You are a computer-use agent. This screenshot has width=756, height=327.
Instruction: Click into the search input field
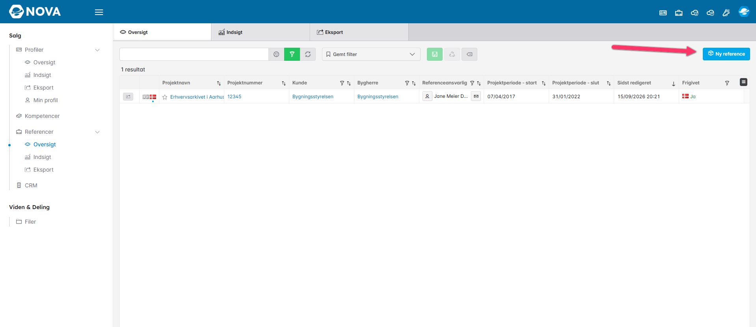click(194, 54)
